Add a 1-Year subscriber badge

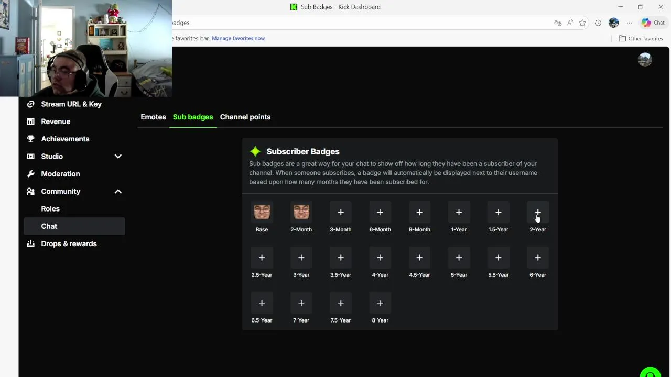tap(459, 212)
